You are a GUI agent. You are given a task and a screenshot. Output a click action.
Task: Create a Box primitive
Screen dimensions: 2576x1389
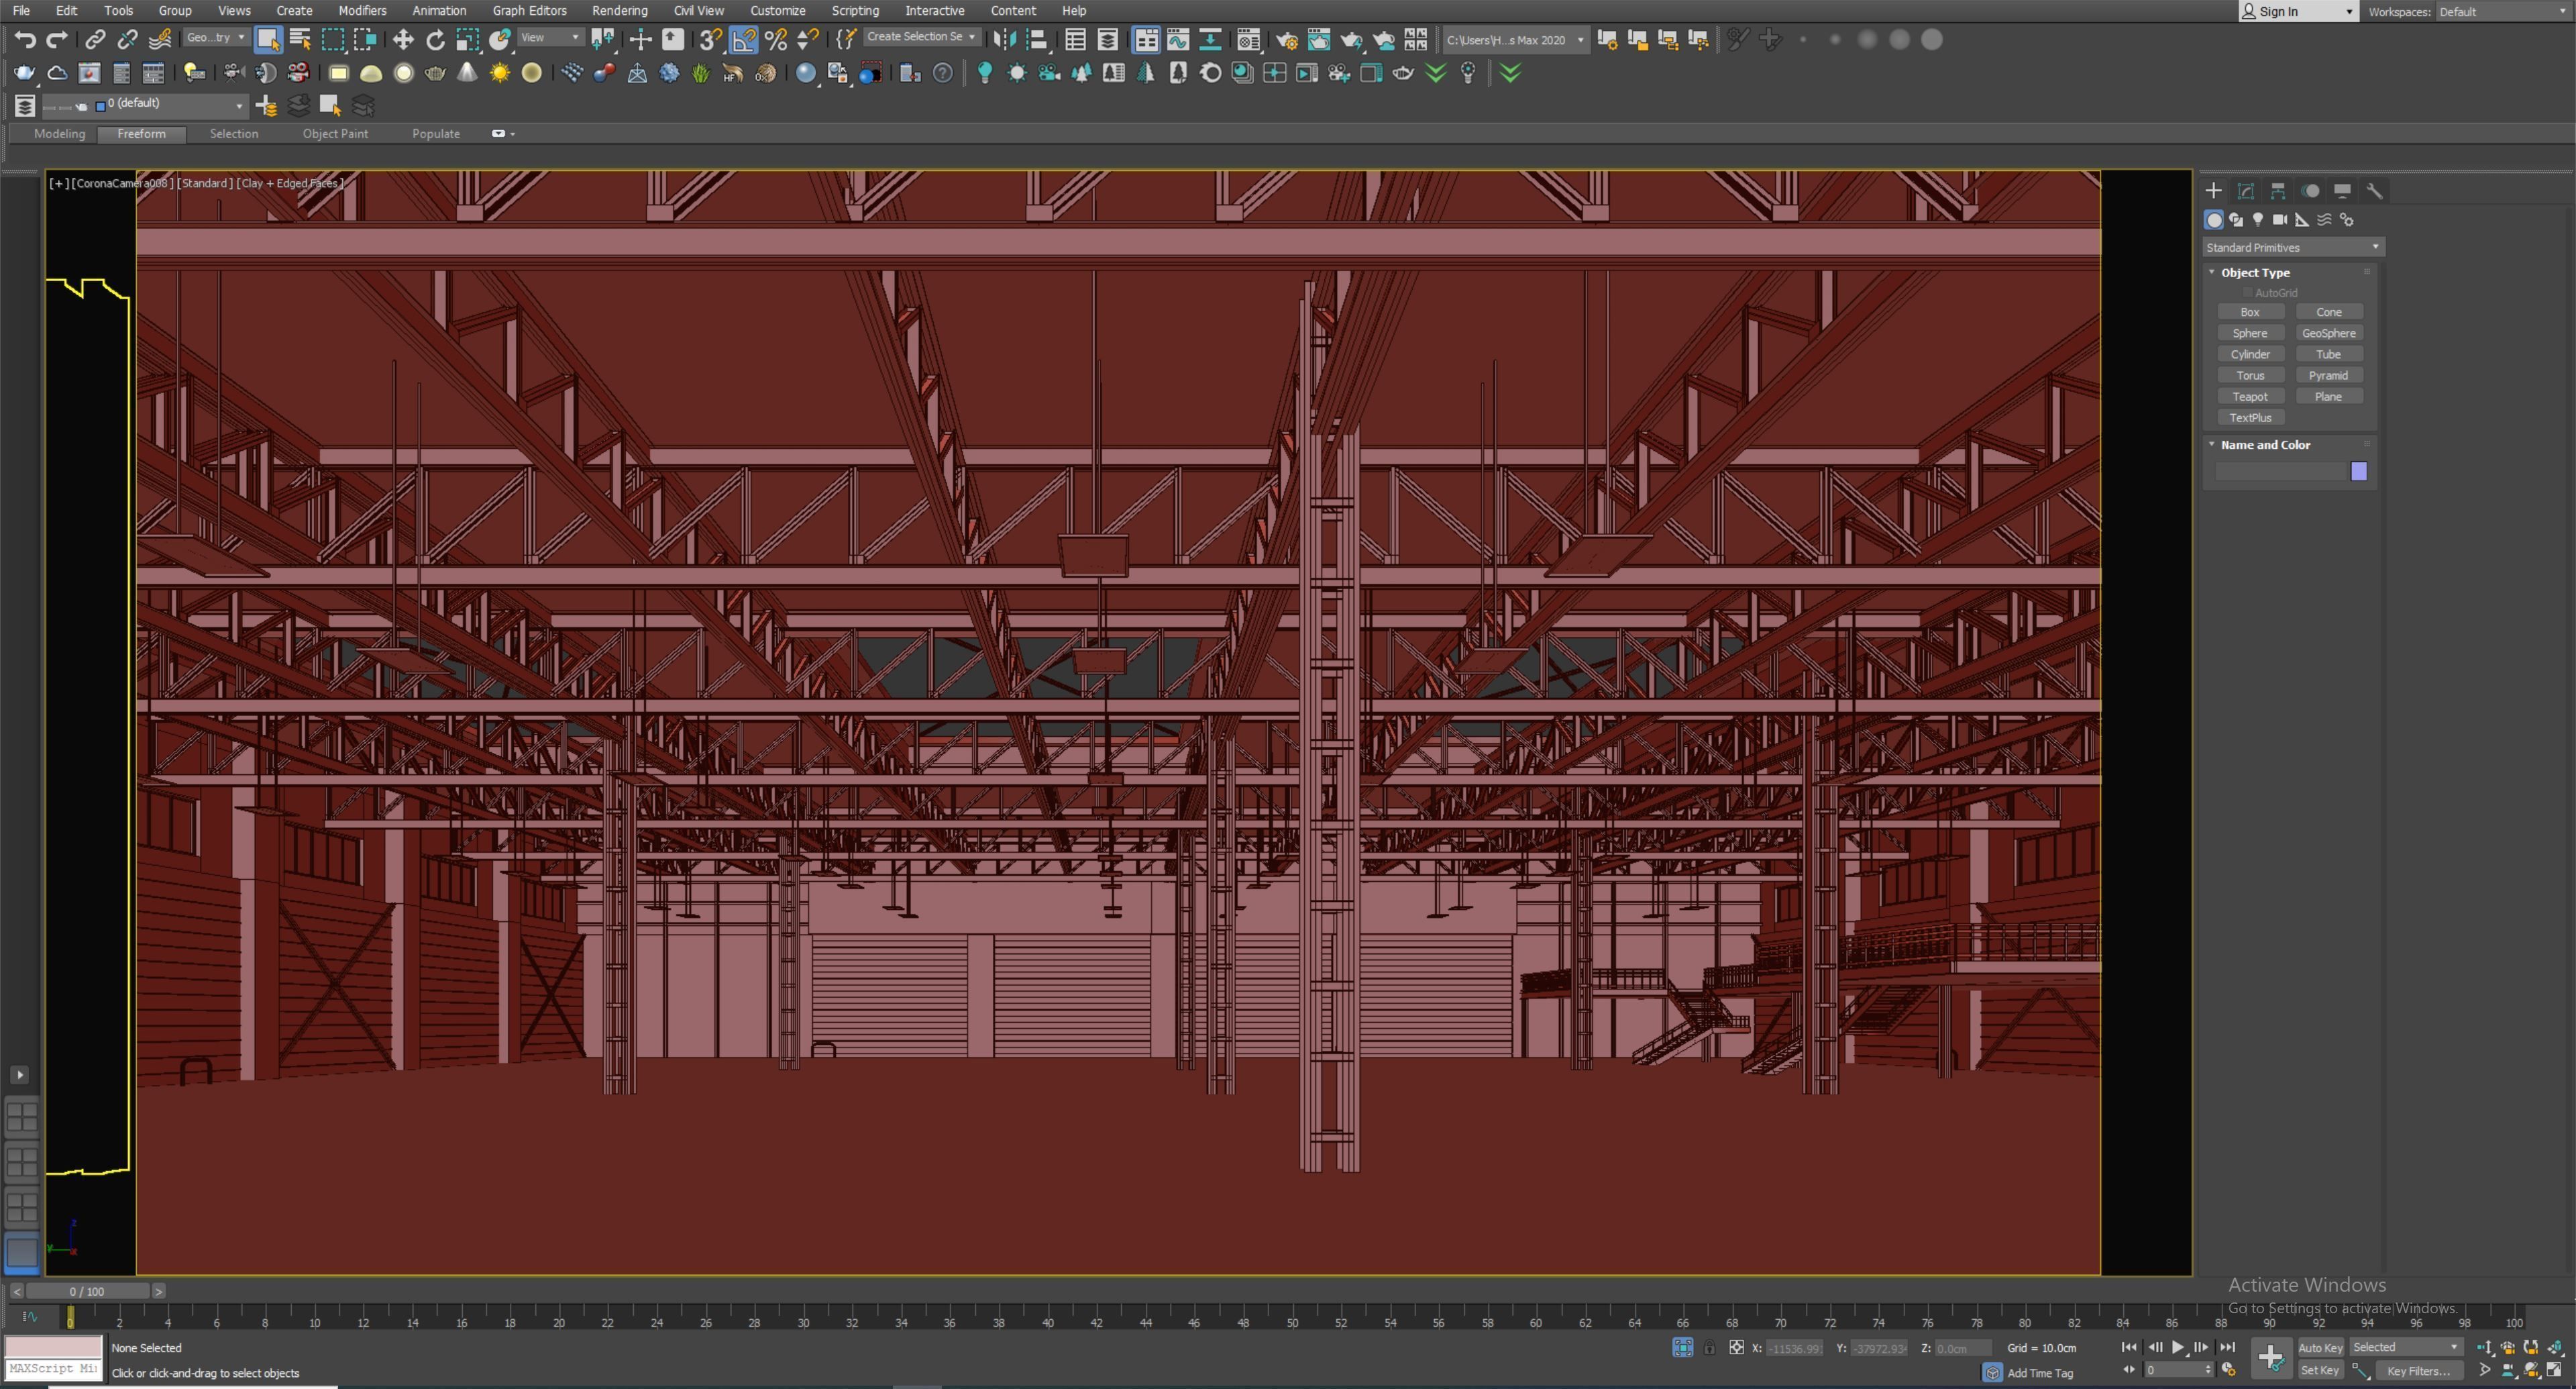2250,312
